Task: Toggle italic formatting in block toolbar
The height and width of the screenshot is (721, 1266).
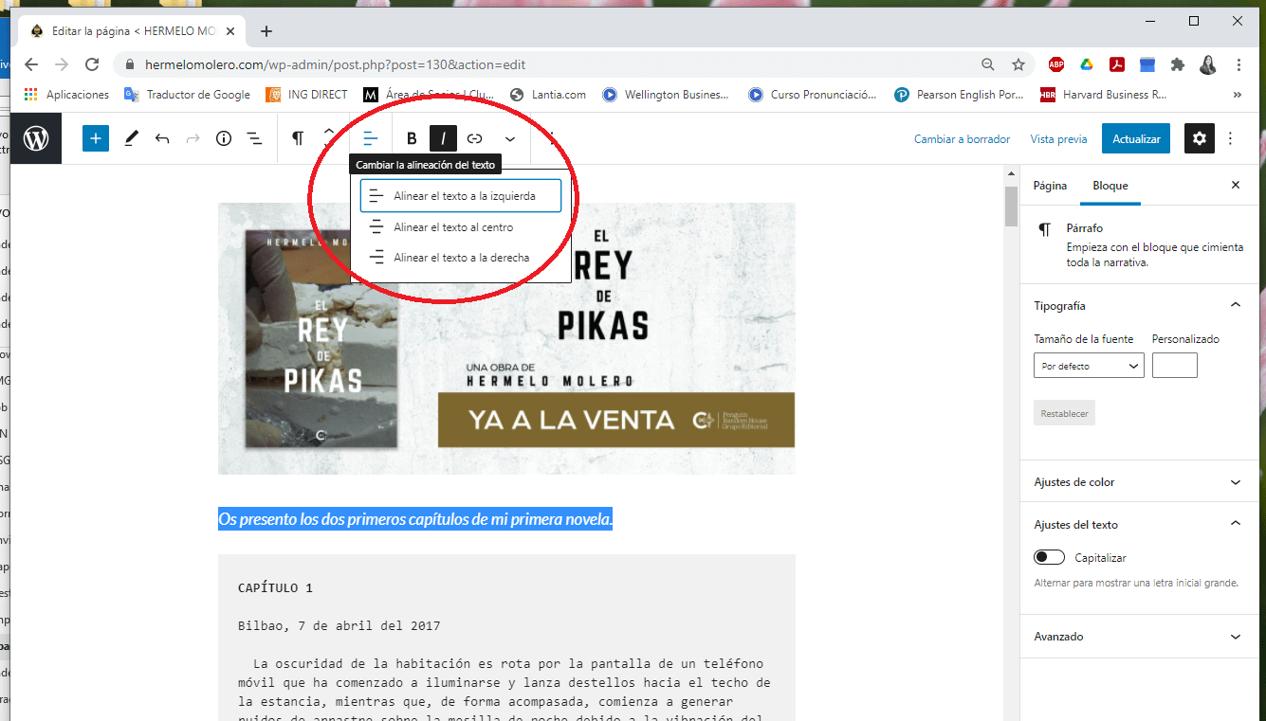Action: tap(443, 138)
